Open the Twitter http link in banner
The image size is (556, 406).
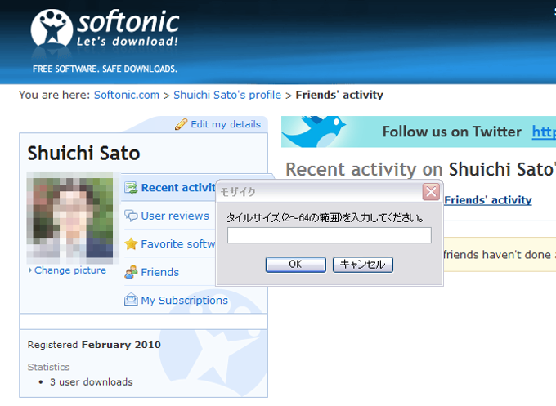(544, 132)
